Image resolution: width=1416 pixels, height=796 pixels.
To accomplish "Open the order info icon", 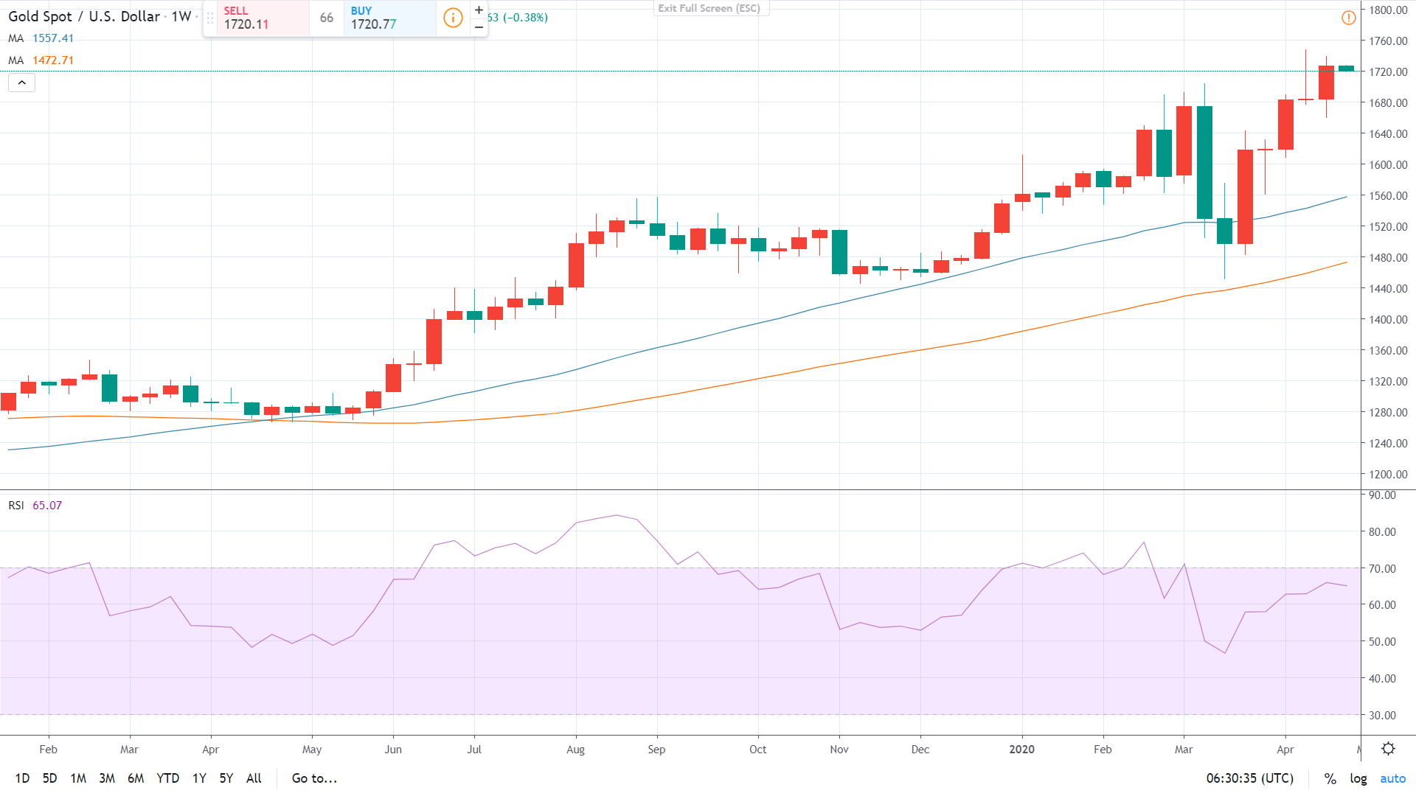I will (453, 18).
